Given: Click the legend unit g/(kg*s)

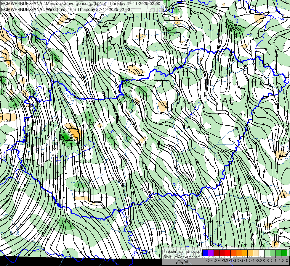Looking at the screenshot, I should coord(182,262).
